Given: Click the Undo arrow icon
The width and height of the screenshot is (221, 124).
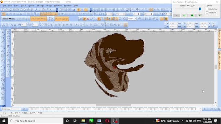Looking at the screenshot, I should 48,9.
